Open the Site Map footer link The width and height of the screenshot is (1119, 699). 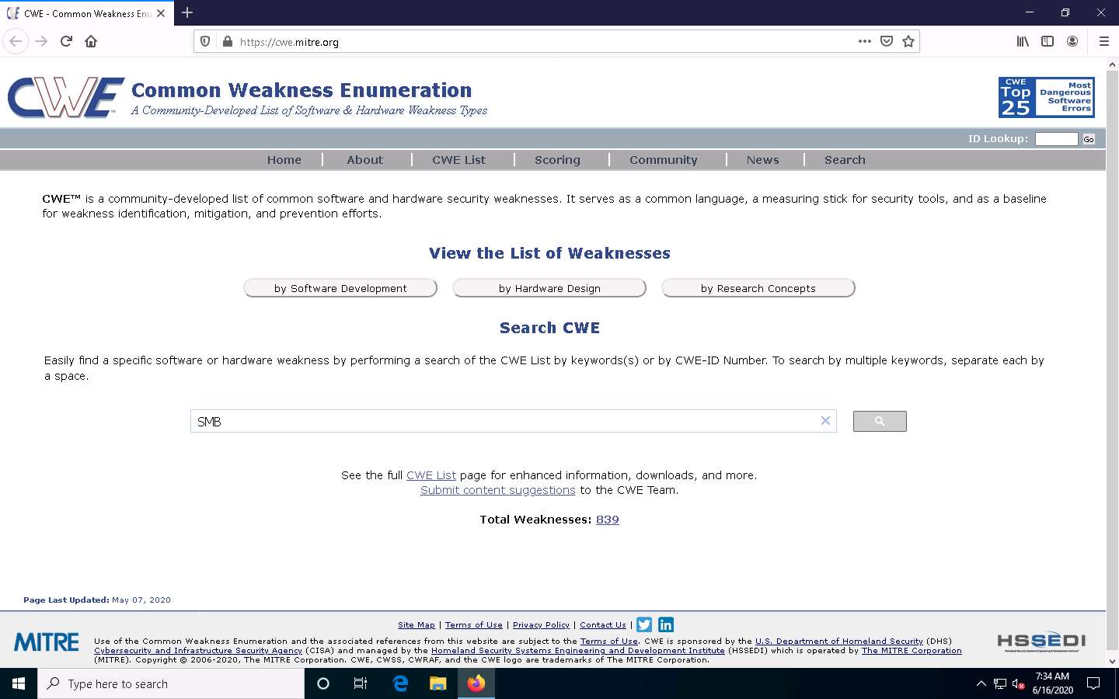pos(417,624)
